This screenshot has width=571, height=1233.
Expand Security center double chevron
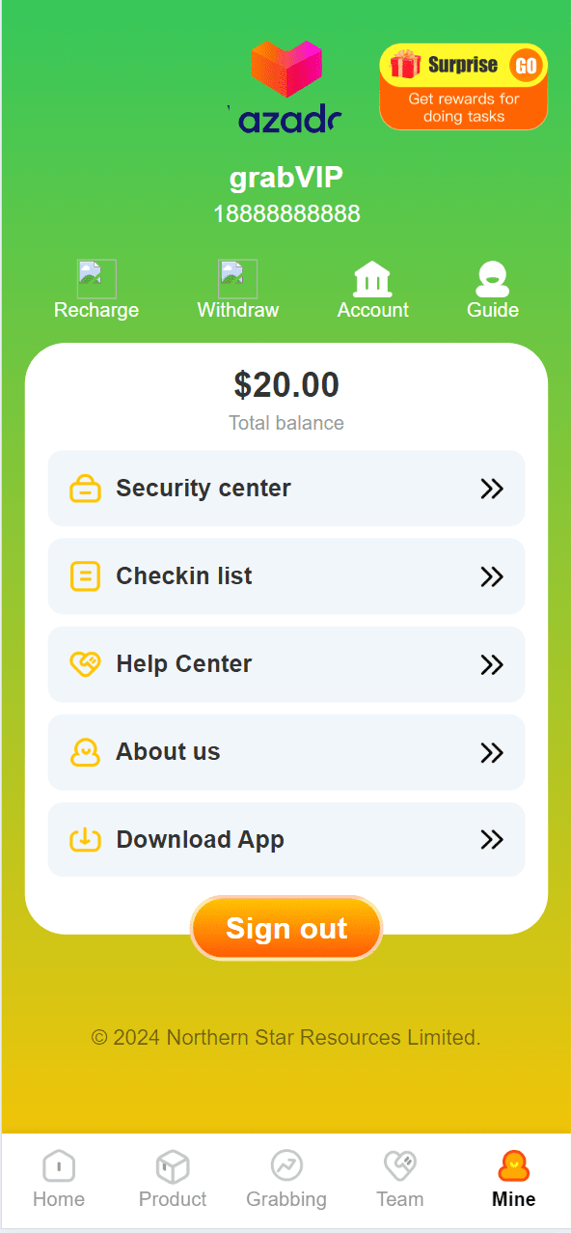click(492, 489)
